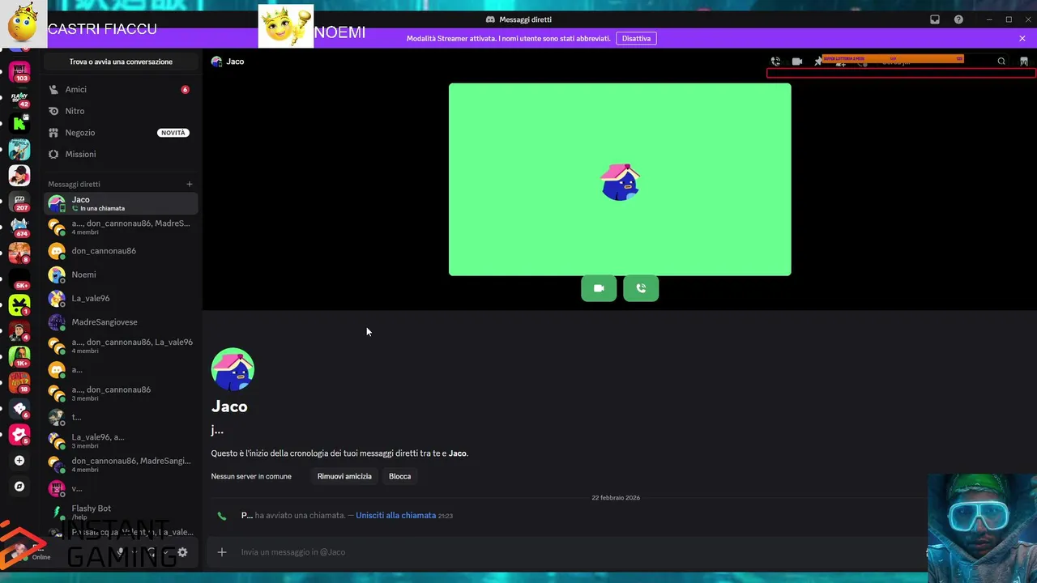This screenshot has height=583, width=1037.
Task: Open the Noemi direct message
Action: tap(120, 274)
